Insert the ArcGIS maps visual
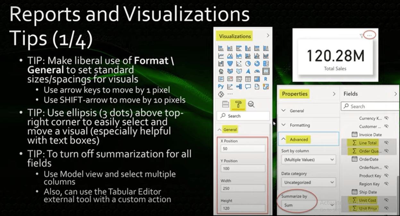The width and height of the screenshot is (400, 216). (x=266, y=86)
